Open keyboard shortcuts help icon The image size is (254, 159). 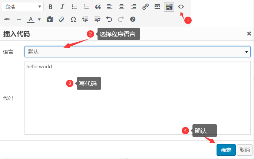click(133, 19)
